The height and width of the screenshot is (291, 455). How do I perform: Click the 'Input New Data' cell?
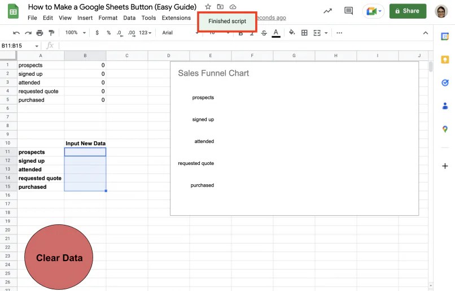coord(85,143)
